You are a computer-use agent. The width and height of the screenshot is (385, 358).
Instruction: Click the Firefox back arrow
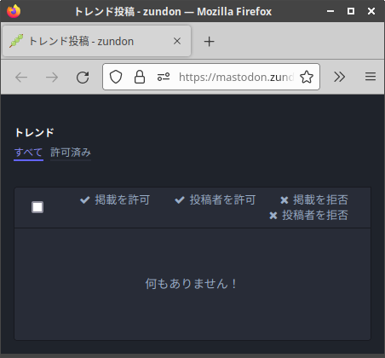(21, 77)
